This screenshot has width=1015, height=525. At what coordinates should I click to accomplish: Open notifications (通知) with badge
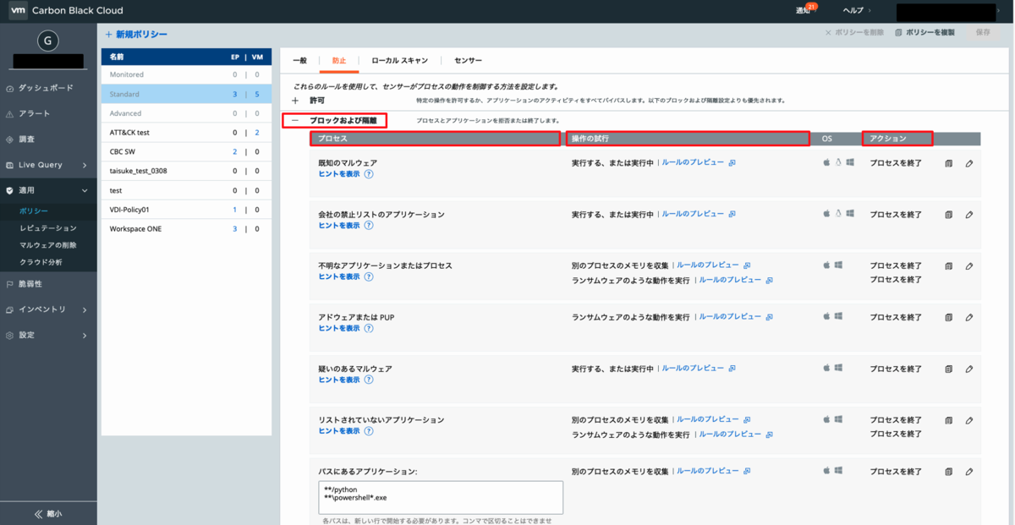coord(806,10)
